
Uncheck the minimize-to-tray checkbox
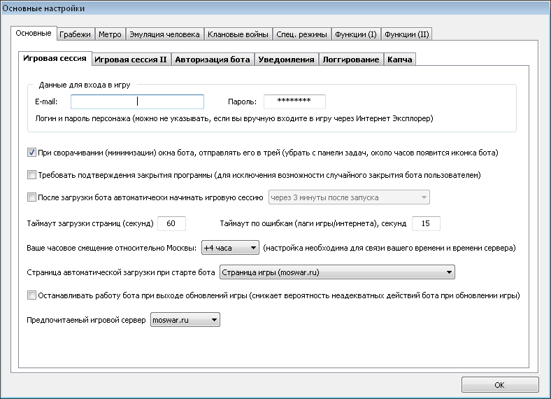[x=31, y=153]
